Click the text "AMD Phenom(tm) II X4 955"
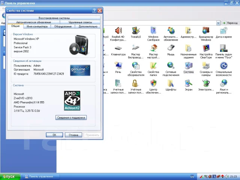 click(x=29, y=102)
